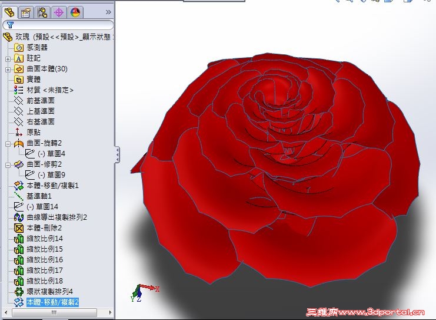
Task: Click the 基準軸1 label text
Action: 39,196
